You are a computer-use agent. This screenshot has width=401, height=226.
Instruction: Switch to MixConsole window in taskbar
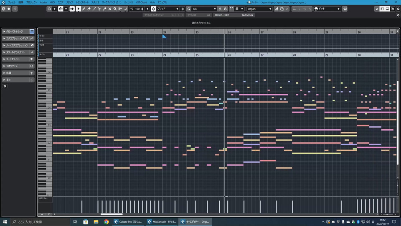(x=162, y=222)
